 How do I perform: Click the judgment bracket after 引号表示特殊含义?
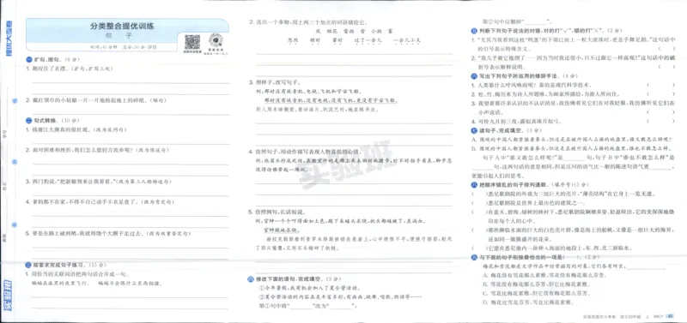[666, 49]
